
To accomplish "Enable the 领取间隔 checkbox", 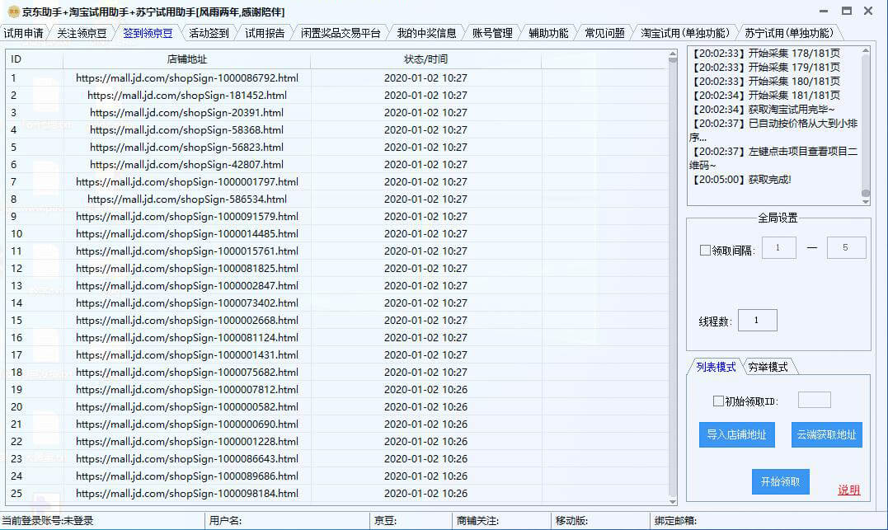I will [705, 251].
